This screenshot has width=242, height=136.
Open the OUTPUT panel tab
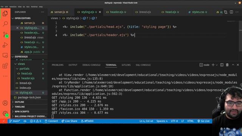coord(73,65)
